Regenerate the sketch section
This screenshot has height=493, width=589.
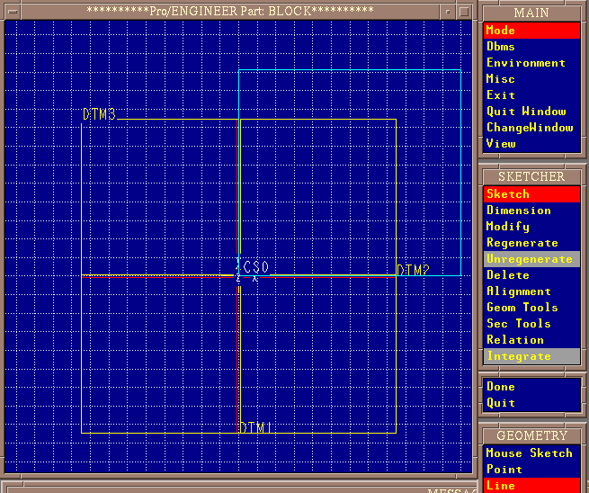pos(531,243)
